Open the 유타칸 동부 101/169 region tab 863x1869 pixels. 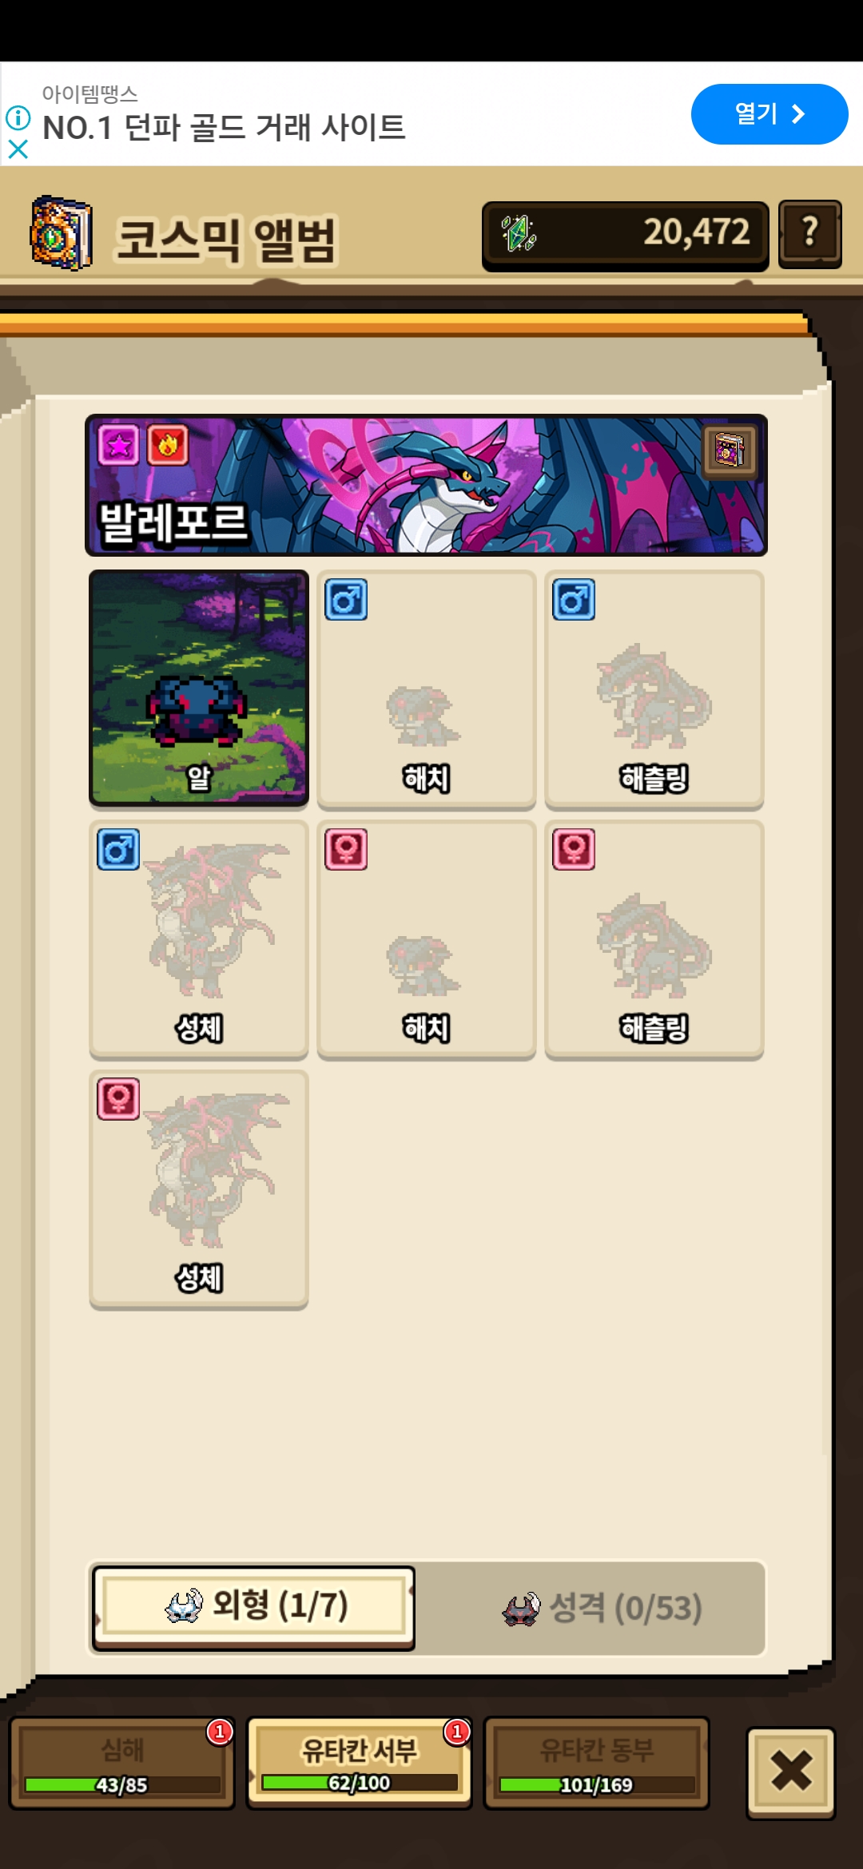click(x=597, y=1763)
